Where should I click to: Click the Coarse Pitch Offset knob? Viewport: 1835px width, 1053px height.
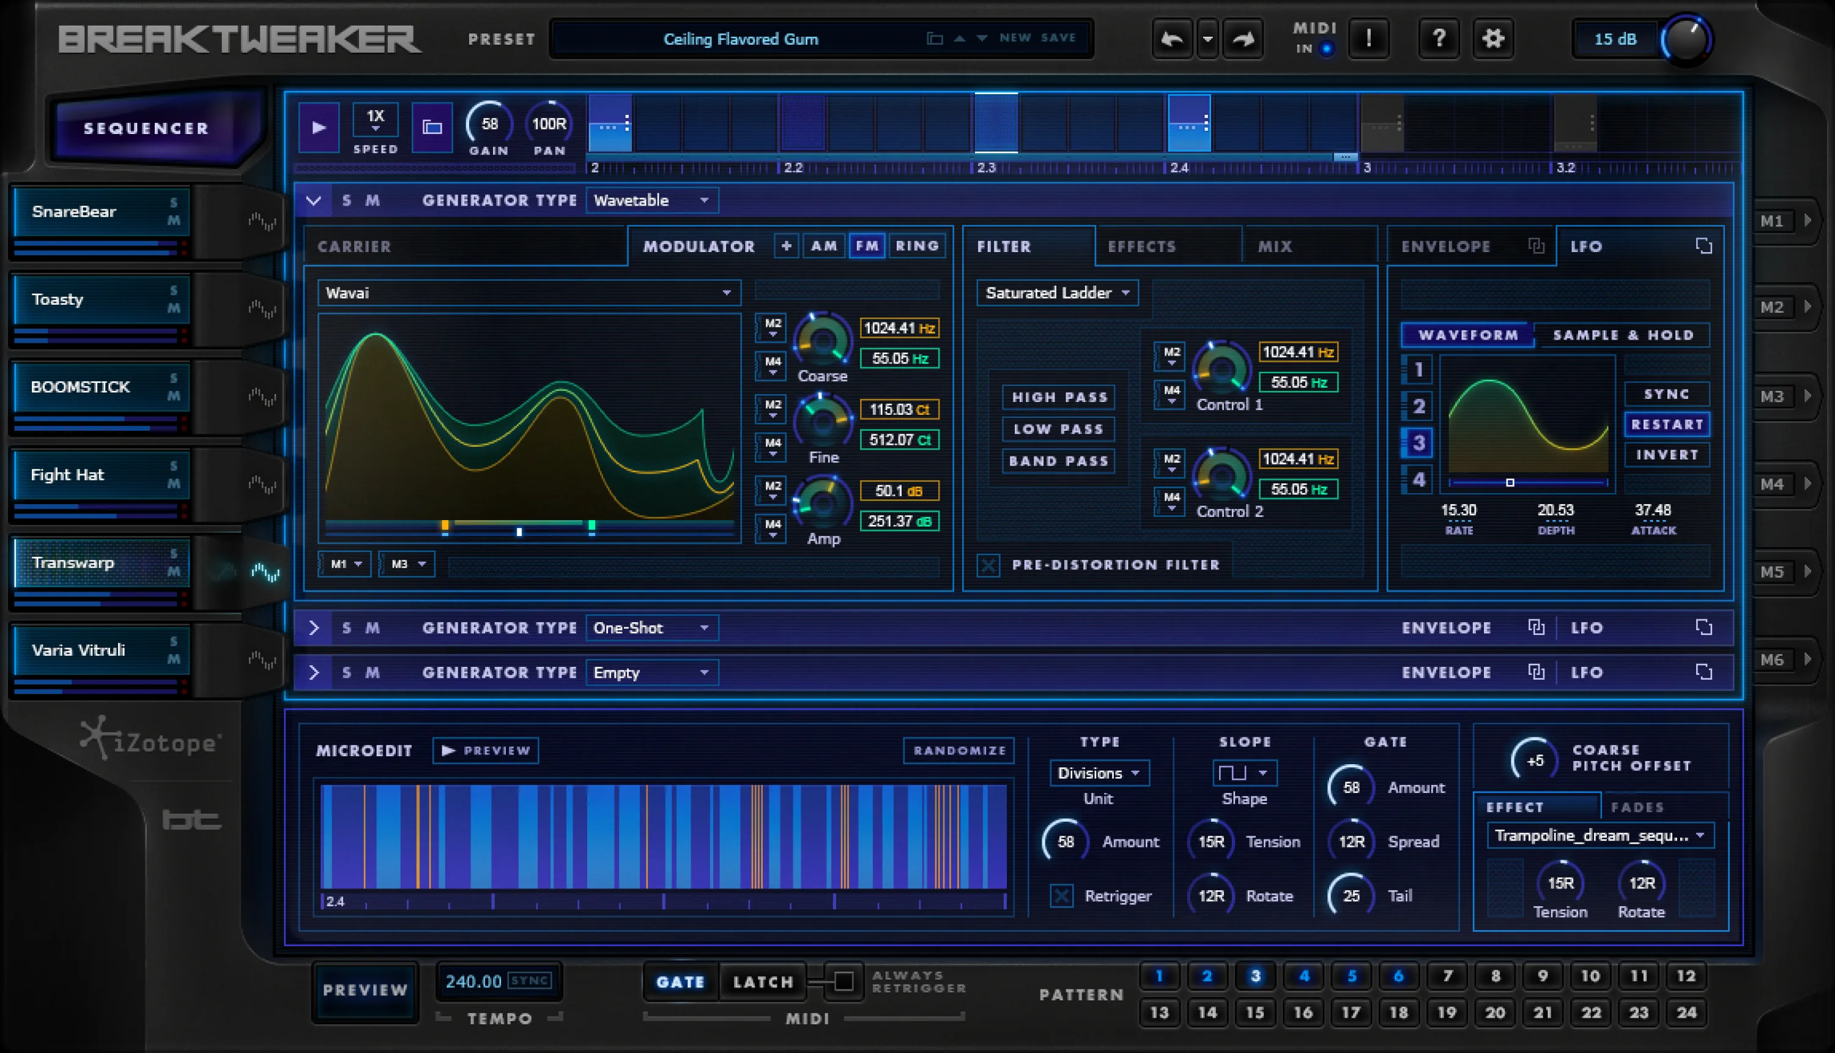tap(1534, 760)
